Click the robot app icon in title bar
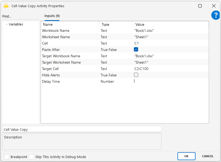 click(x=6, y=6)
